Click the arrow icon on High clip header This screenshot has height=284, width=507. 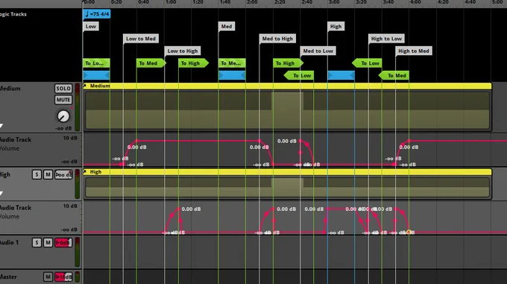[x=85, y=172]
